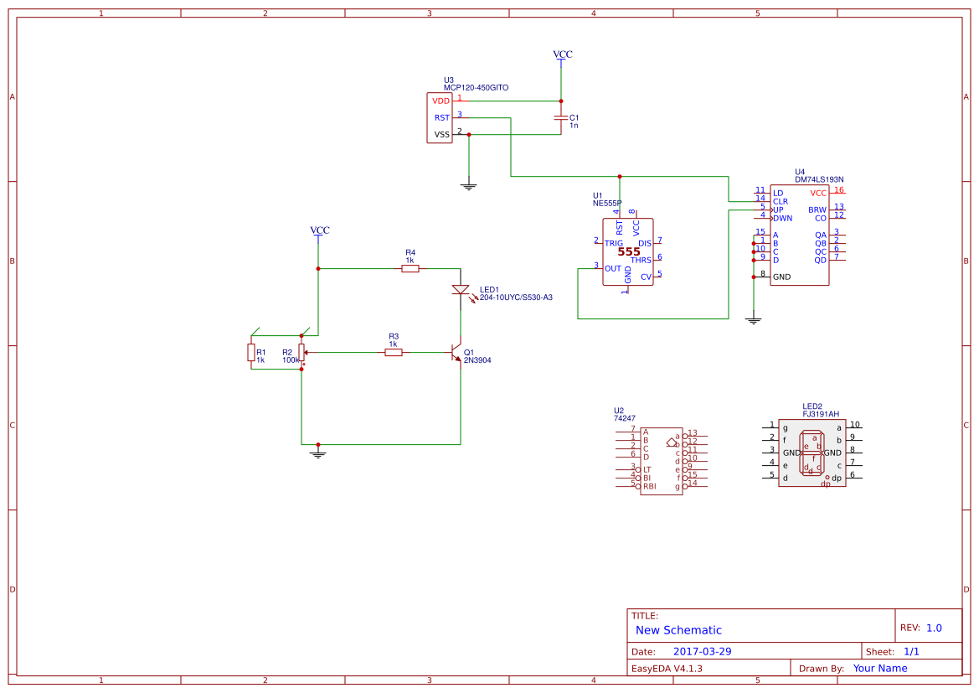Select the DM74LS193N counter U4
Screen dimensions: 979x693
click(x=798, y=235)
